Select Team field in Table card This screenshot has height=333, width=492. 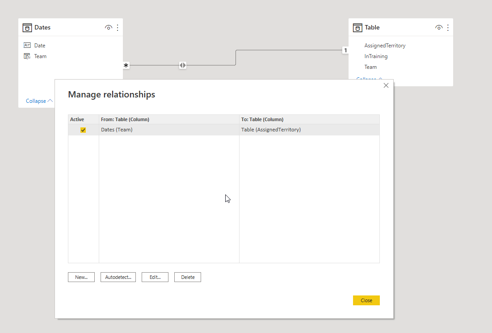[x=370, y=67]
